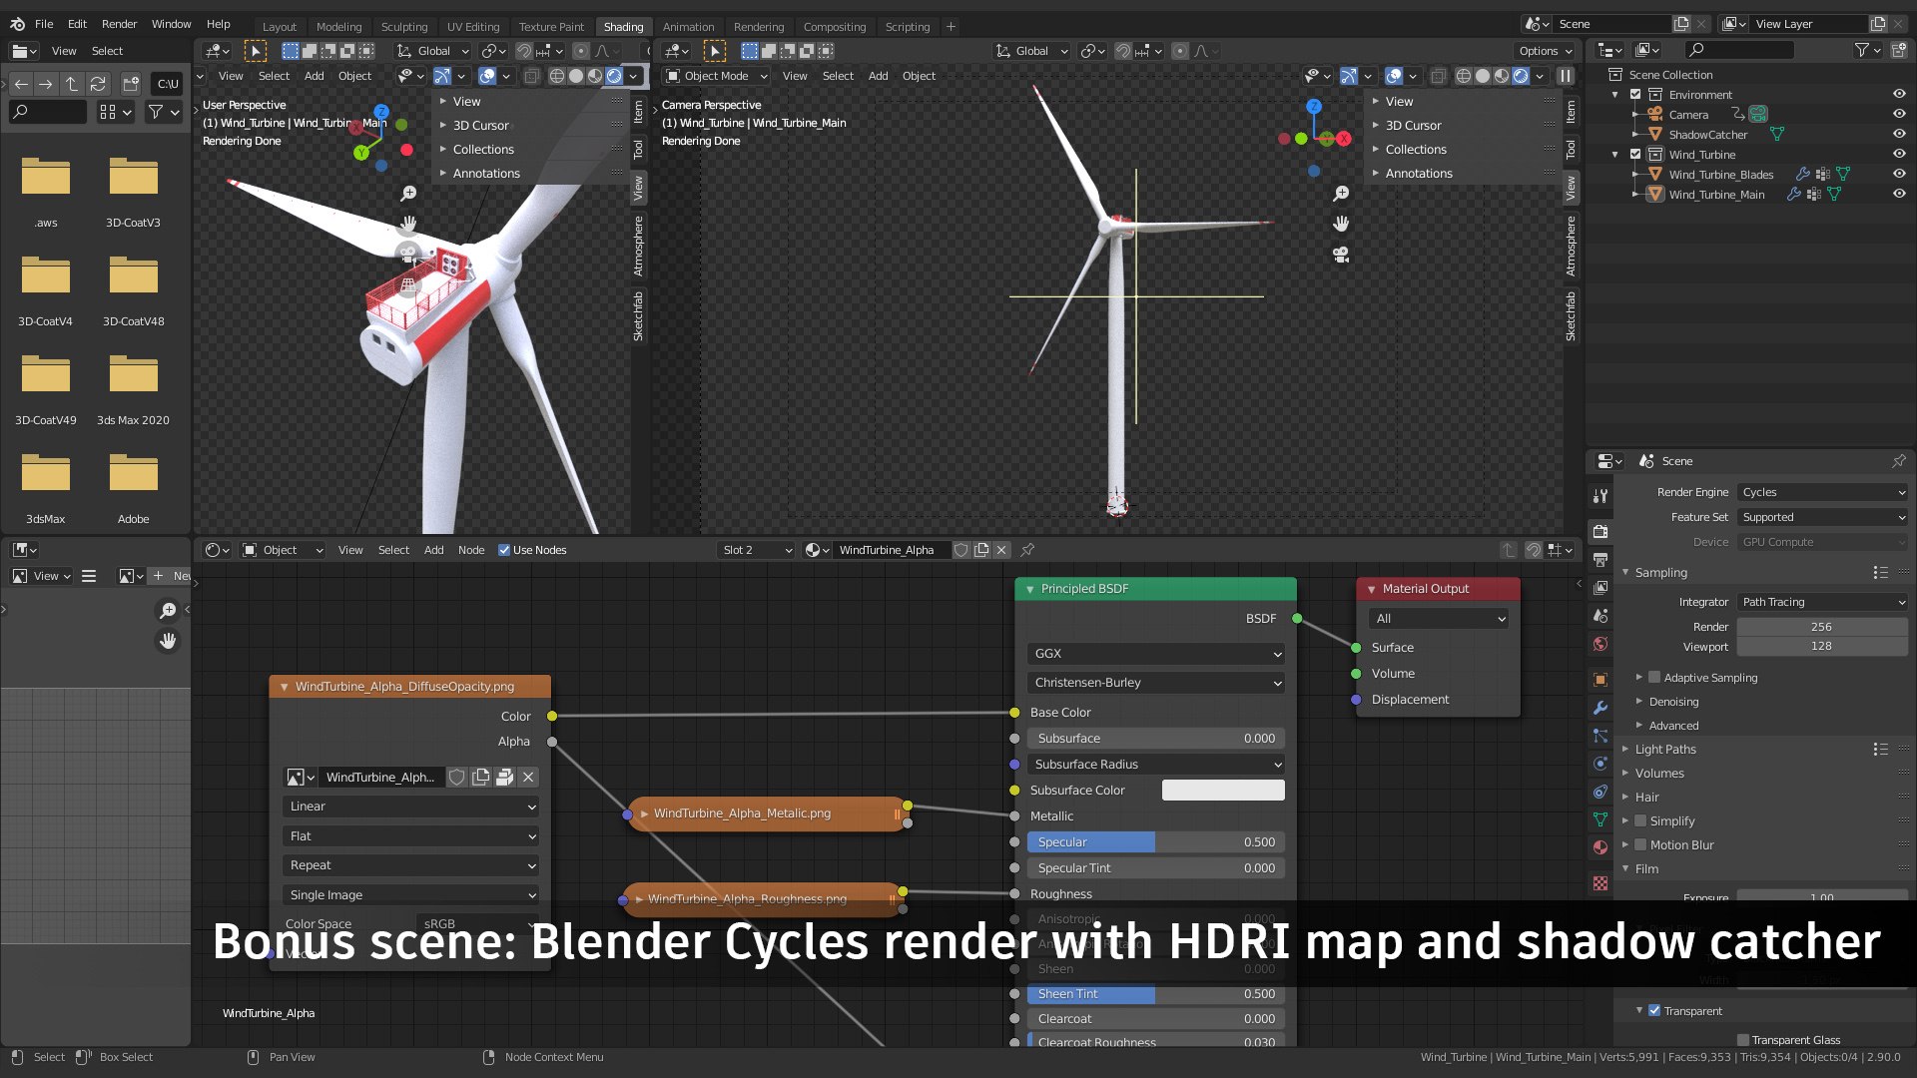
Task: Unlink the WindTurbine_Alpha material with X
Action: [1001, 550]
